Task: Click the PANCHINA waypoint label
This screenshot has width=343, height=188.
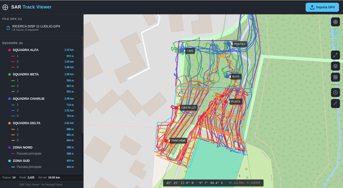Action: (178, 141)
